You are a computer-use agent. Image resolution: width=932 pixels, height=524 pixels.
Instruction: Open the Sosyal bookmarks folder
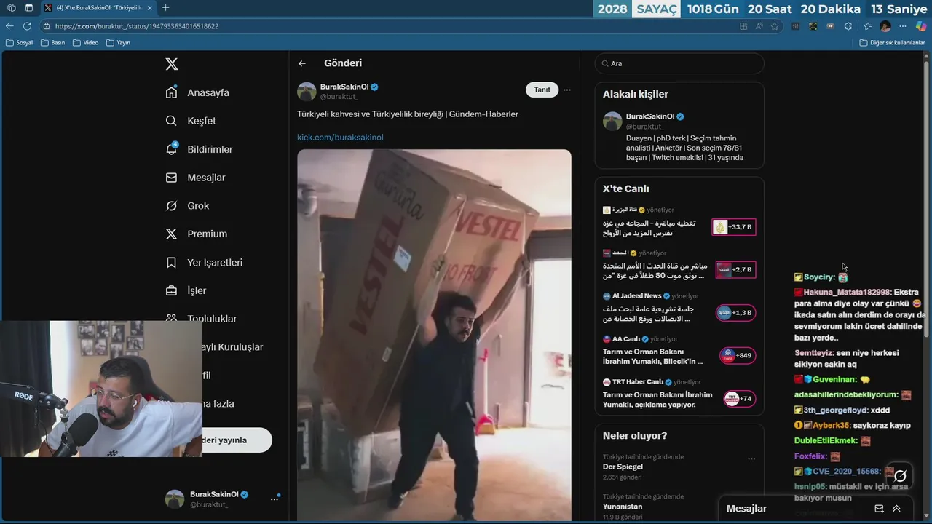[x=20, y=42]
